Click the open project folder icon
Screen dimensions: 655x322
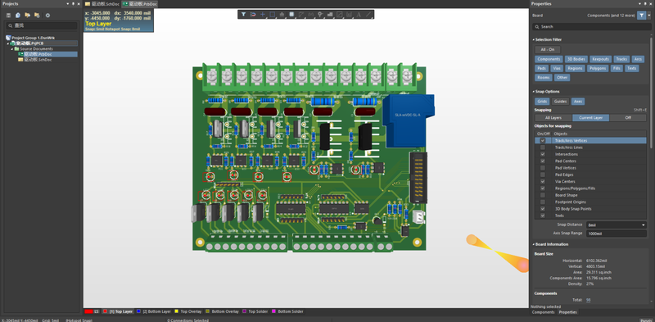(28, 15)
